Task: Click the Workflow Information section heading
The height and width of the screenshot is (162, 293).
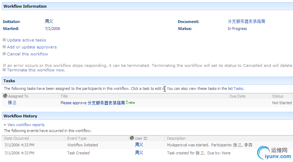Action: (x=25, y=6)
